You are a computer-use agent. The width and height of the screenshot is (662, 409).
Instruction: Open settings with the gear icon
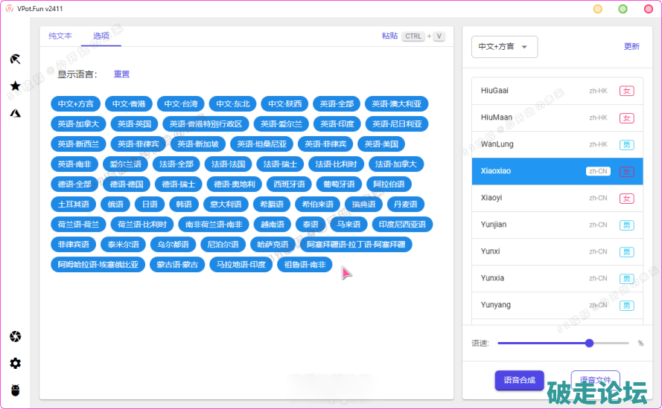pyautogui.click(x=15, y=364)
